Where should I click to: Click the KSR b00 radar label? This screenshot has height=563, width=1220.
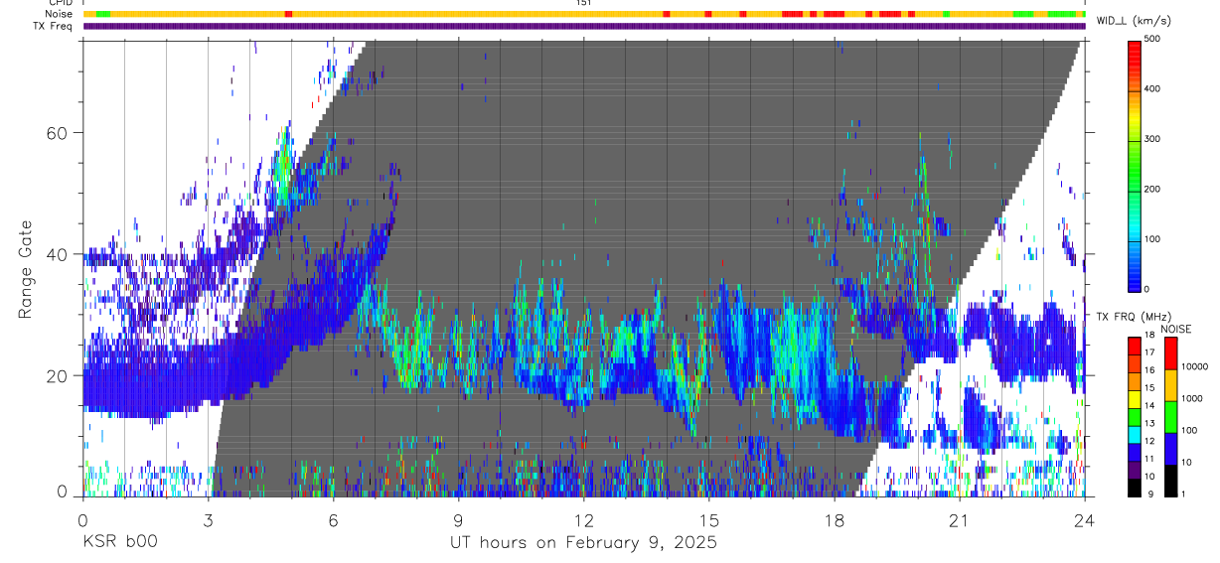(119, 542)
